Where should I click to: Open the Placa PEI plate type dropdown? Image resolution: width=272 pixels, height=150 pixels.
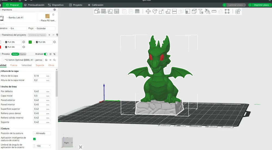pyautogui.click(x=47, y=20)
